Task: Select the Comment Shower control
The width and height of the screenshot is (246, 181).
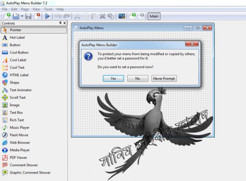Action: pyautogui.click(x=34, y=165)
